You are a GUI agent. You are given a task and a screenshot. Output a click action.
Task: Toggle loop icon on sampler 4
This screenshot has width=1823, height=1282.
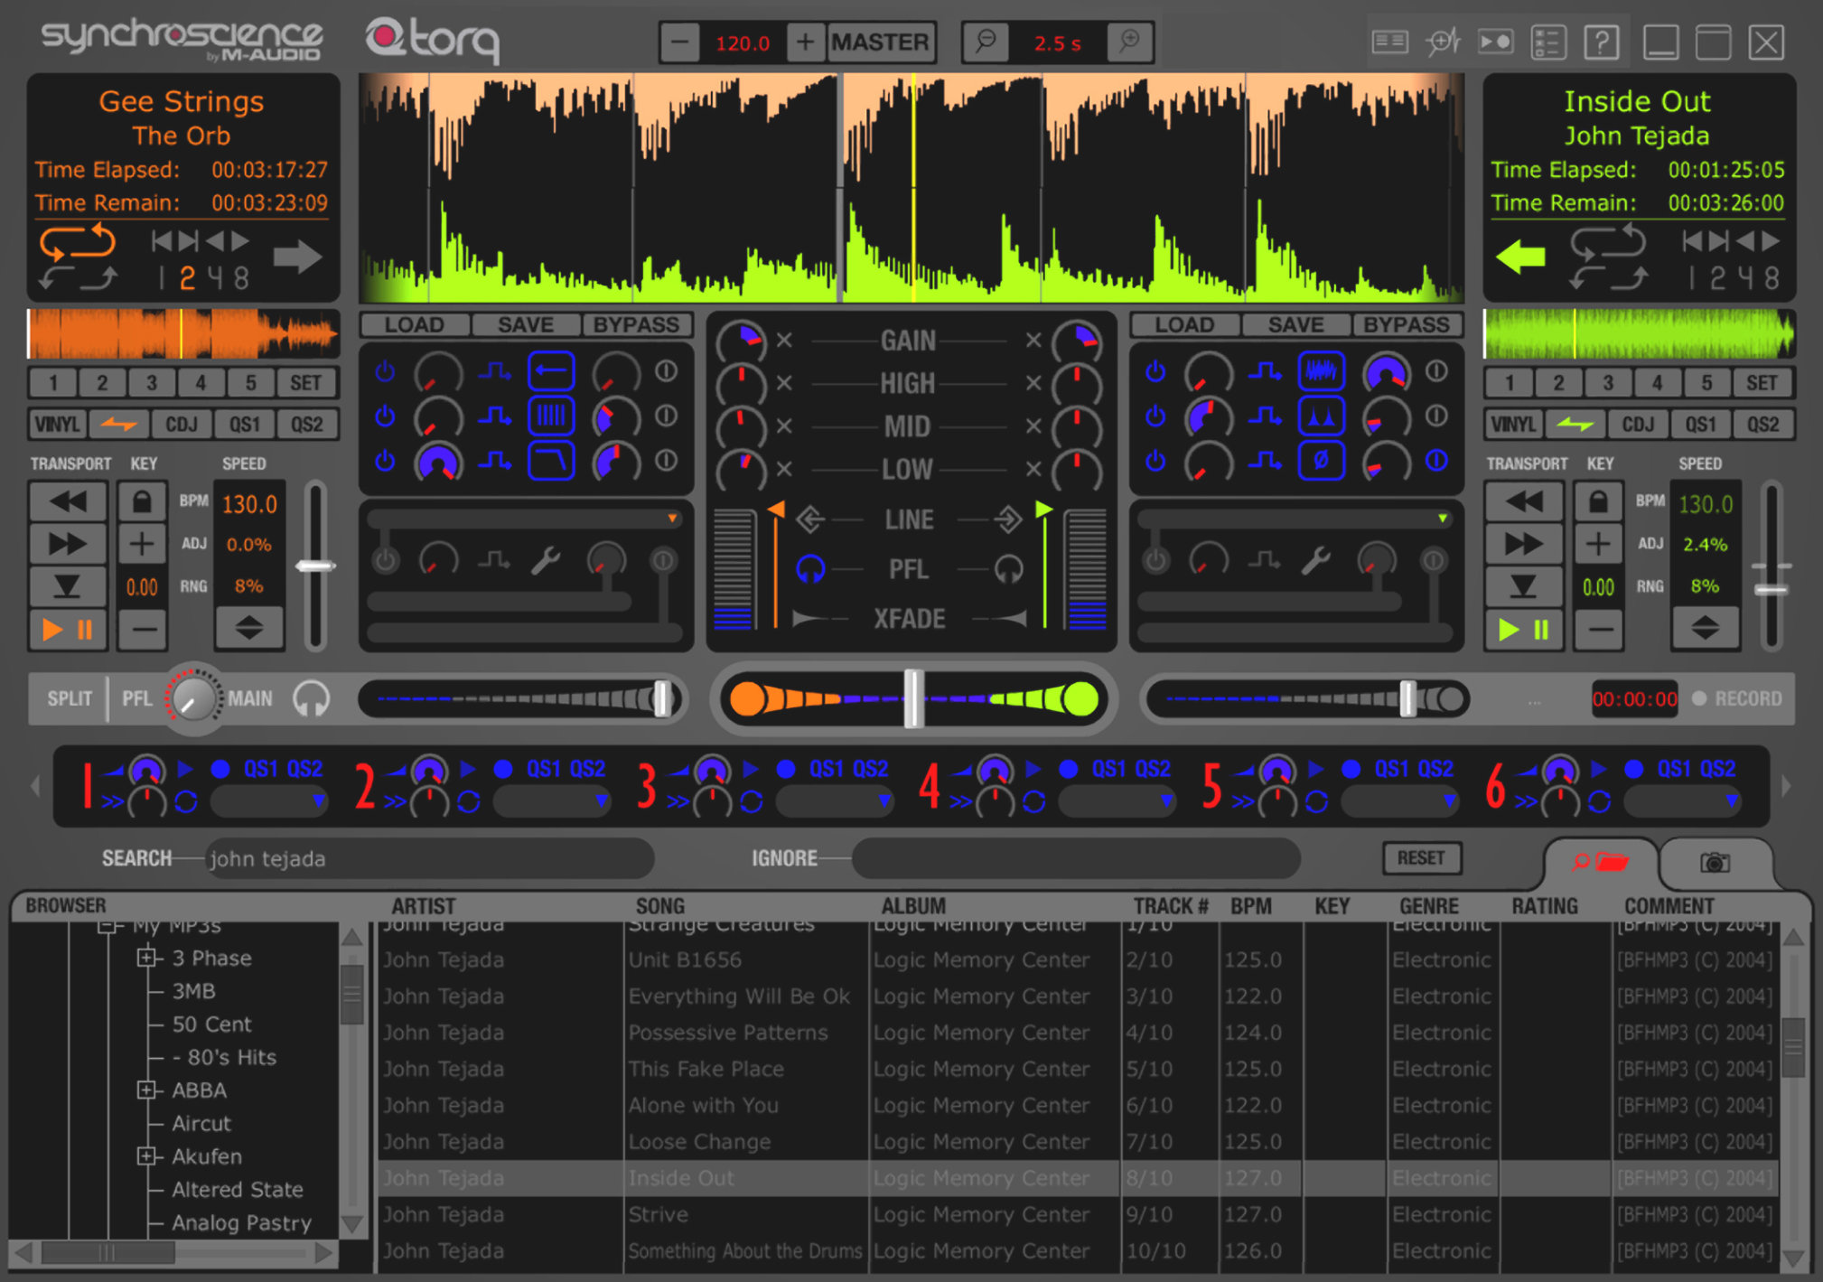coord(1033,800)
